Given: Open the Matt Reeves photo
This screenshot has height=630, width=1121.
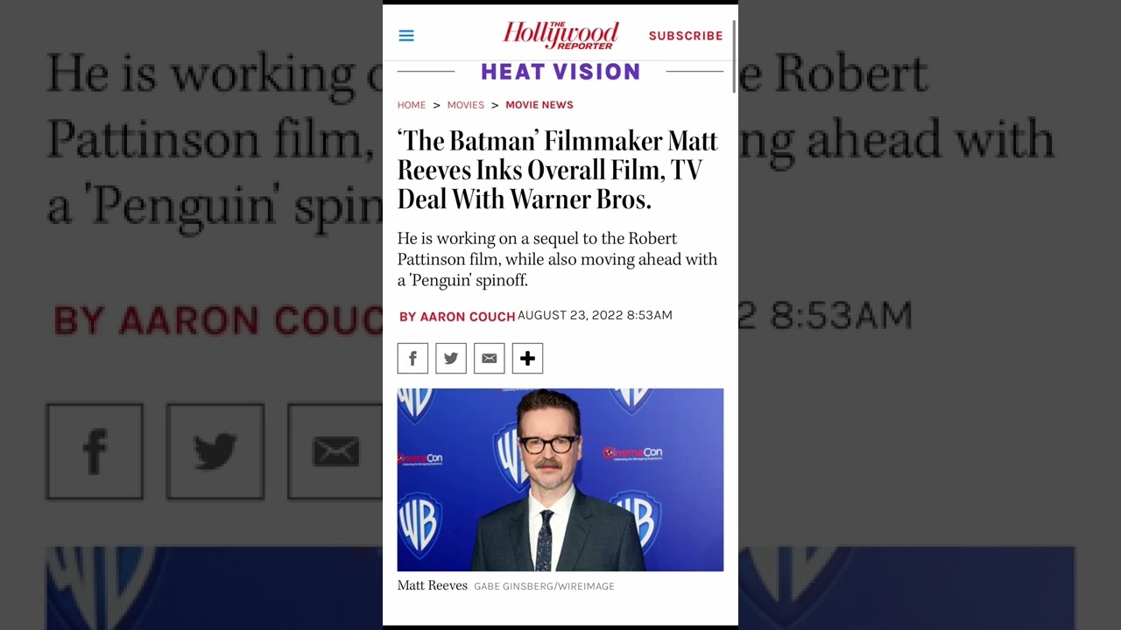Looking at the screenshot, I should click(560, 479).
